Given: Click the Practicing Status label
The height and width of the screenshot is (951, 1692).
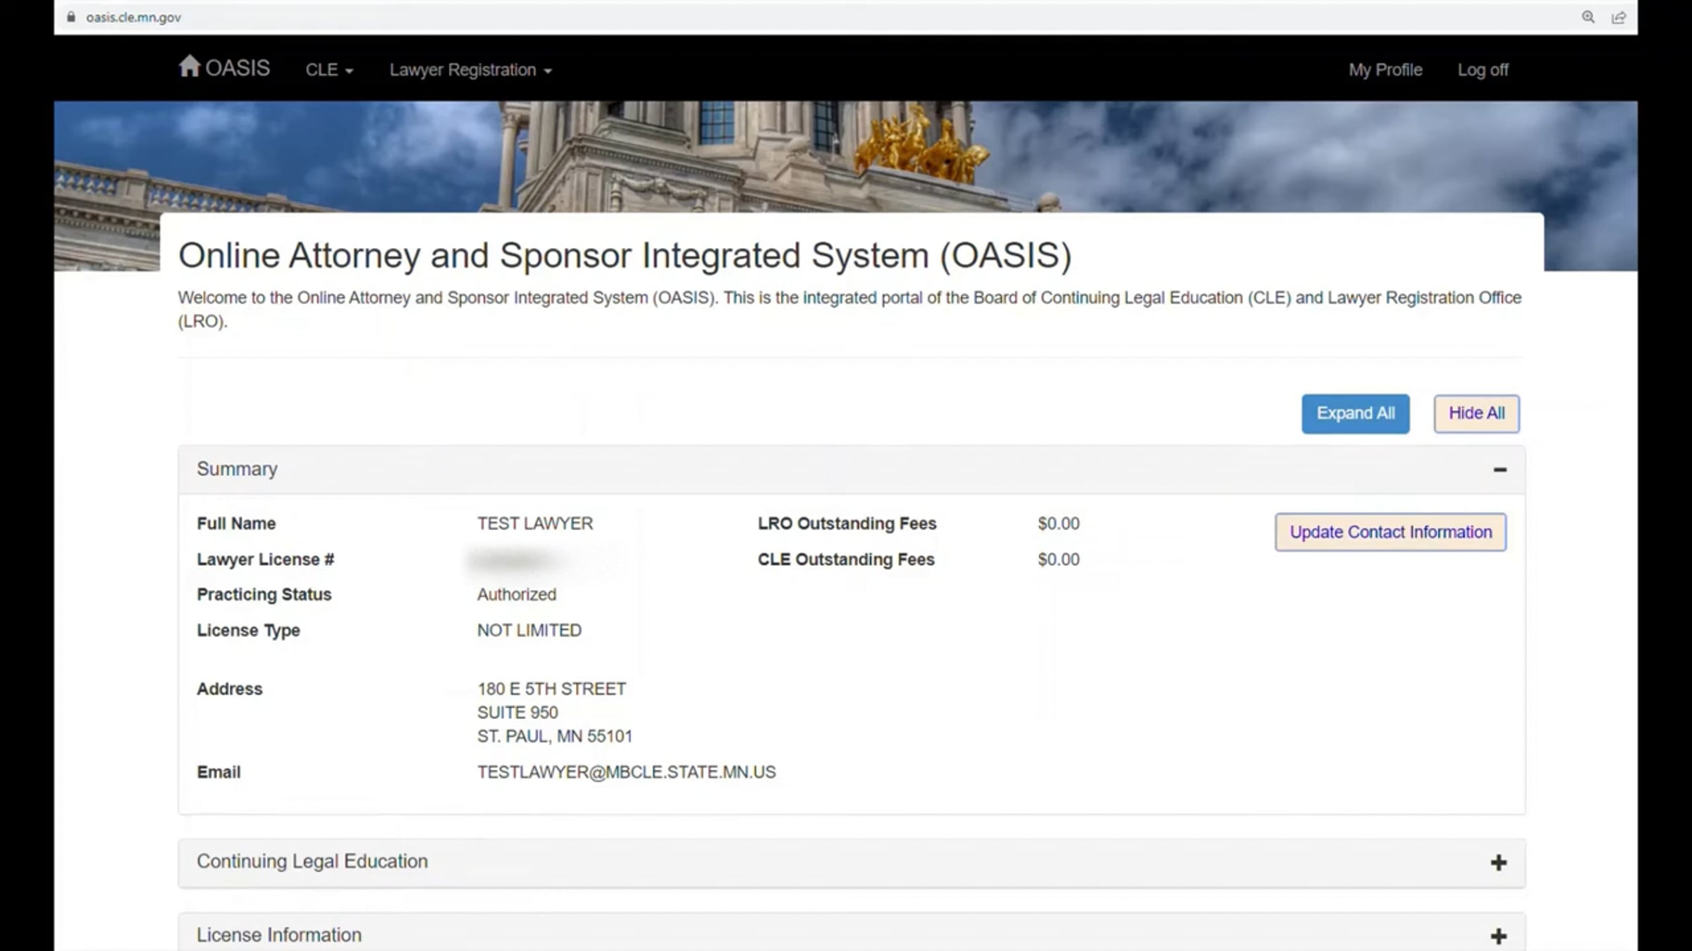Looking at the screenshot, I should coord(264,595).
